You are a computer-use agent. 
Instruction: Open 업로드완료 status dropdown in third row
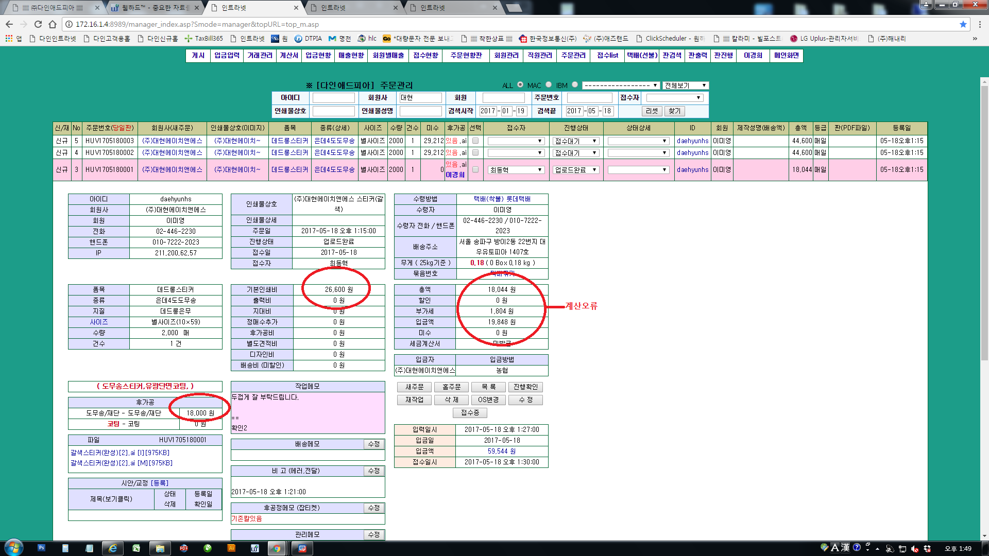point(575,170)
